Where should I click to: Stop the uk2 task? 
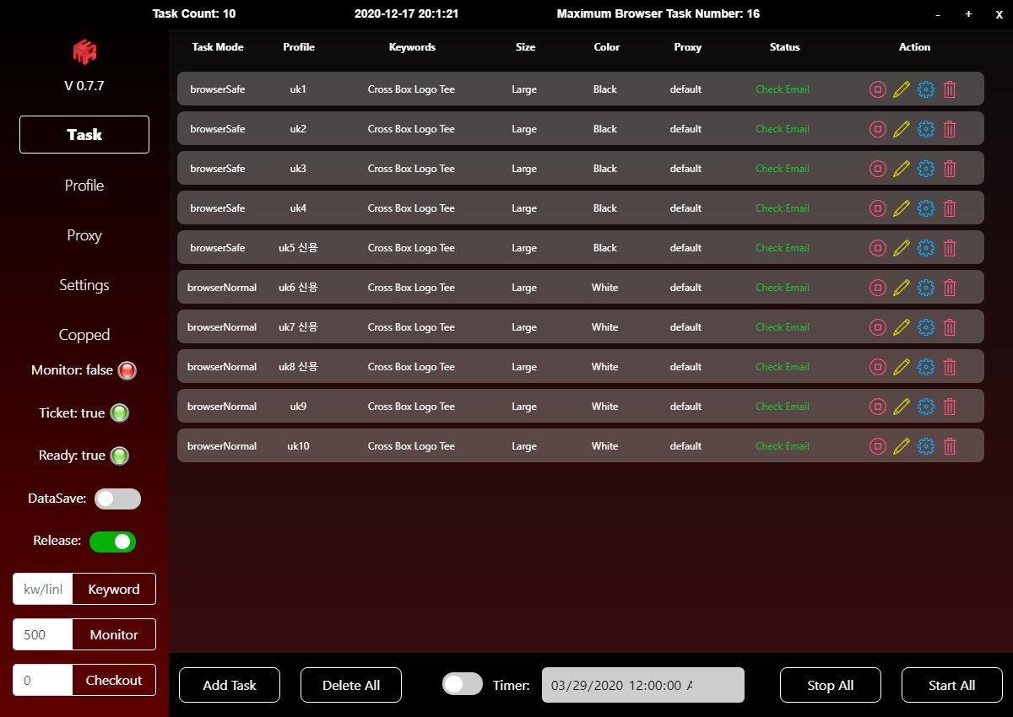878,129
